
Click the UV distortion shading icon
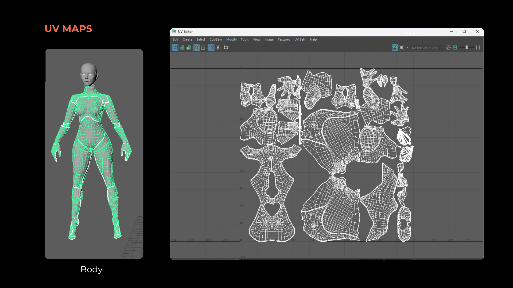[x=189, y=47]
